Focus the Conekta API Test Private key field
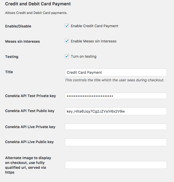174x182 pixels. coord(116,96)
